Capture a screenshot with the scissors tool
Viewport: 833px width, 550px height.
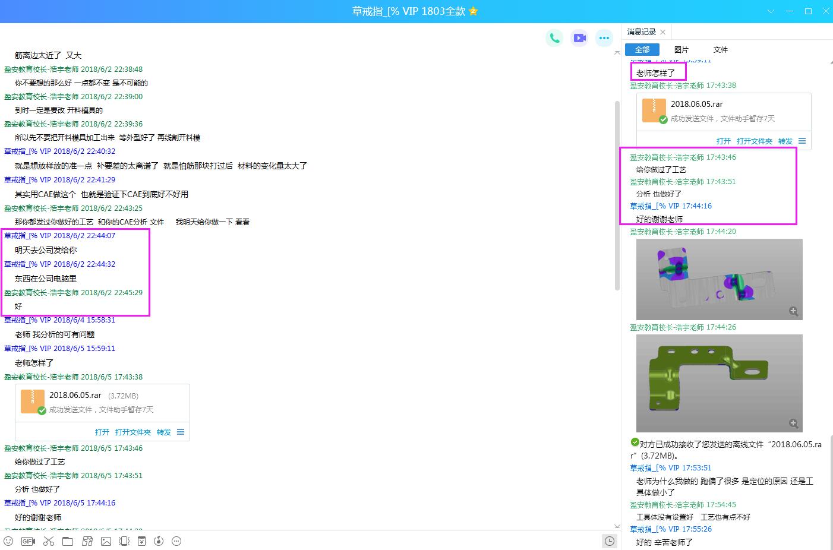(x=49, y=541)
